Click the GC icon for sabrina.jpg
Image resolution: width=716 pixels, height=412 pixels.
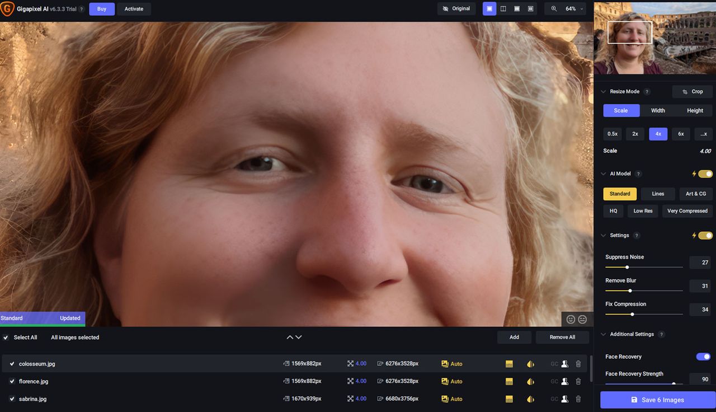554,399
